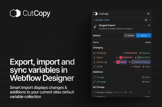This screenshot has width=162, height=107.
Task: Click the No Change section heading
Action: click(x=98, y=87)
